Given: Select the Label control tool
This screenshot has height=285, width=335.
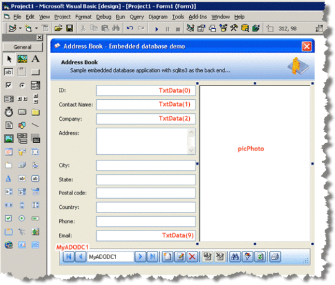Looking at the screenshot, I should [x=35, y=59].
